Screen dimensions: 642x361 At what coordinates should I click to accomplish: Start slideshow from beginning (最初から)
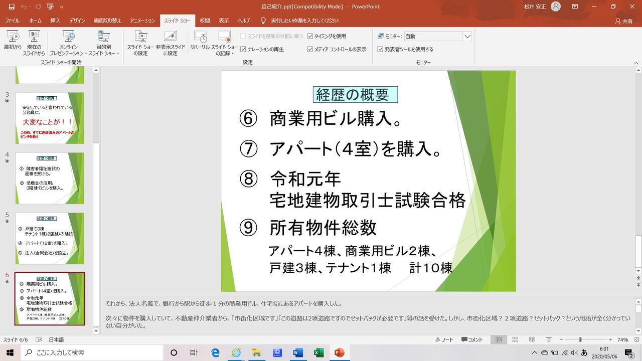coord(13,43)
